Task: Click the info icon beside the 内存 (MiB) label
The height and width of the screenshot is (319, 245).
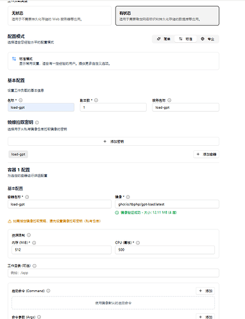Action: tap(34, 243)
